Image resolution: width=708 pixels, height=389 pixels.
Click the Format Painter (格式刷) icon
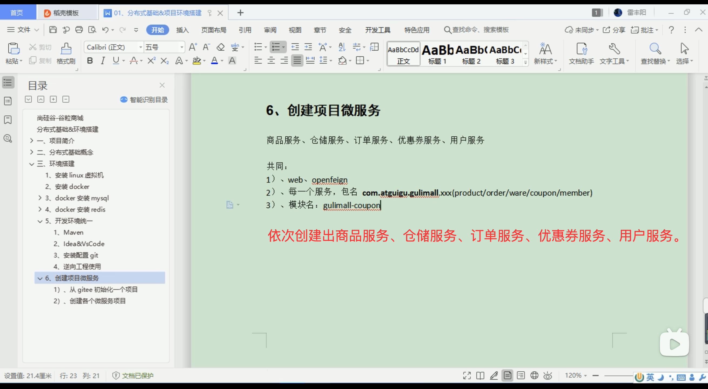(66, 49)
